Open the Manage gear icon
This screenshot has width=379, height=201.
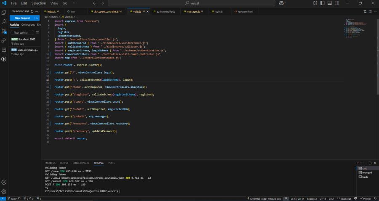pos(4,191)
